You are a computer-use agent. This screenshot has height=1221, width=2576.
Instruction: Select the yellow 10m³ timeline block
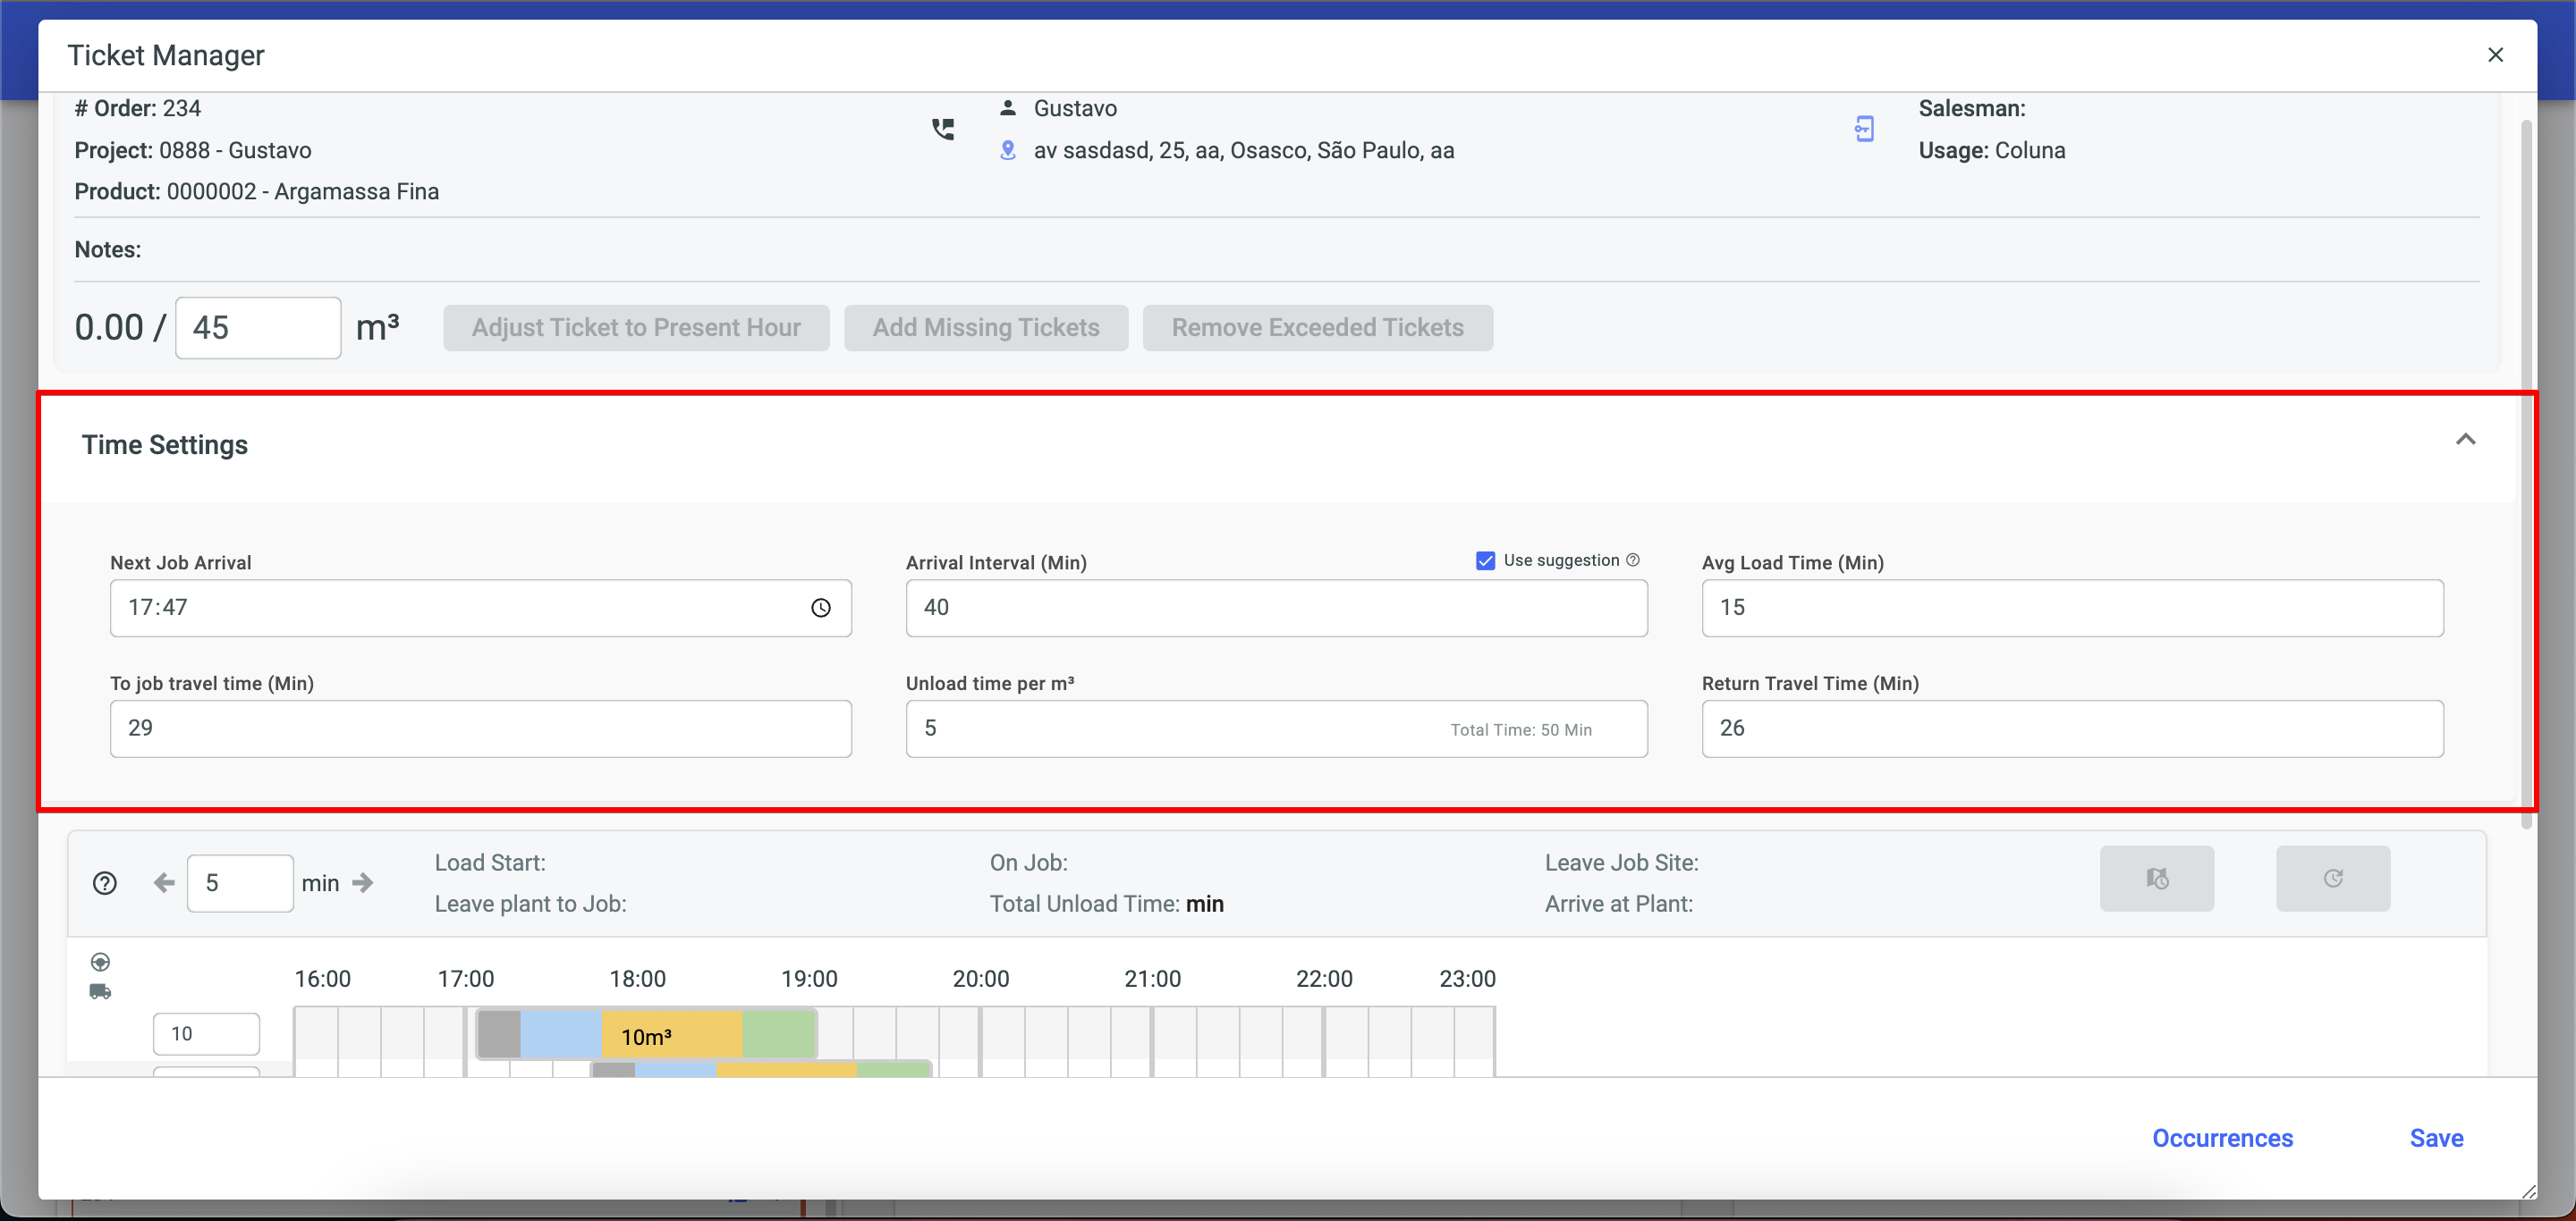coord(670,1035)
